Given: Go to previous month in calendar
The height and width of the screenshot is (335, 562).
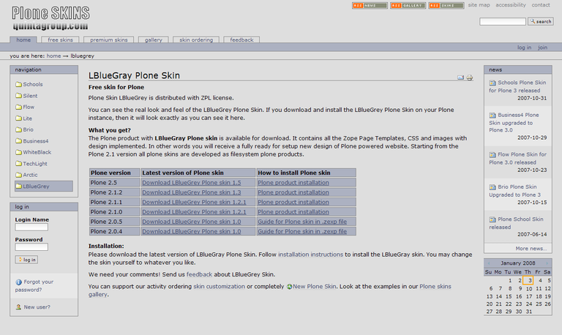Looking at the screenshot, I should [x=489, y=263].
